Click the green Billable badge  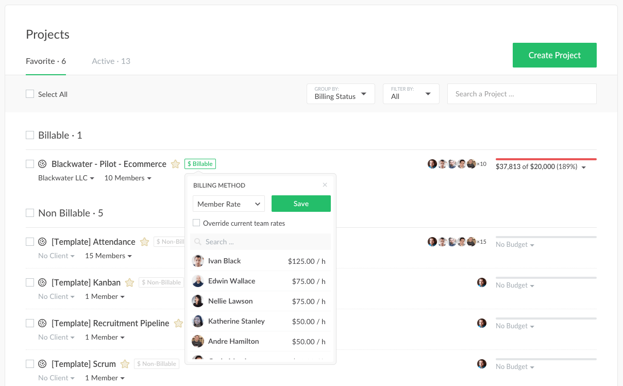click(x=200, y=164)
